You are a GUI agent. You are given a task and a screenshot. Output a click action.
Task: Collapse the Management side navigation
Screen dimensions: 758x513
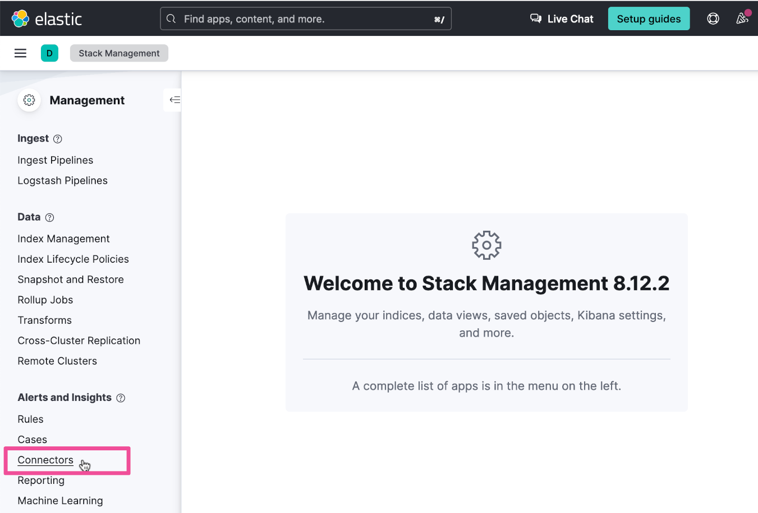pyautogui.click(x=174, y=100)
